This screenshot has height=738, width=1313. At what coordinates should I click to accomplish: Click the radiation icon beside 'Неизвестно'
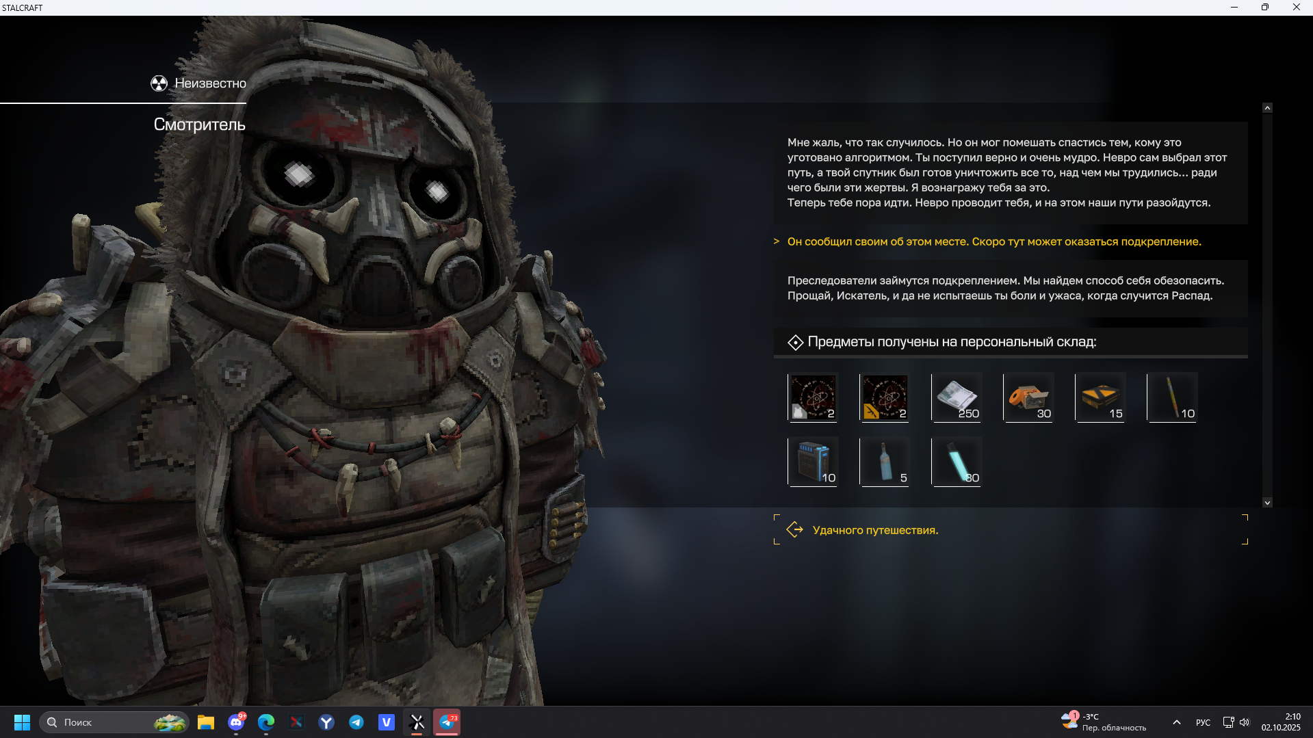coord(159,83)
